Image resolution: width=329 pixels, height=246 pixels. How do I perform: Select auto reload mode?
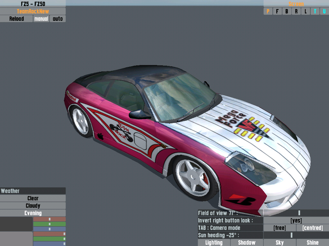[x=58, y=19]
